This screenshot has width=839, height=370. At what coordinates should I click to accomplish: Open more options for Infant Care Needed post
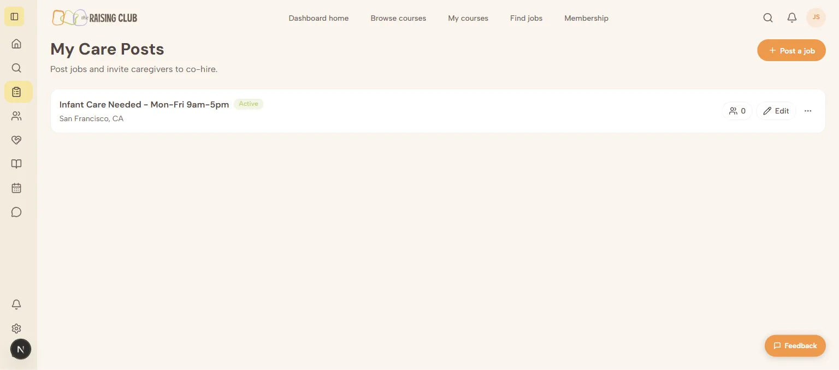click(x=808, y=111)
